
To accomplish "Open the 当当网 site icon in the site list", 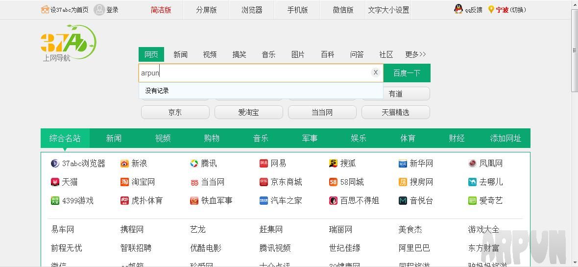I will tap(194, 182).
